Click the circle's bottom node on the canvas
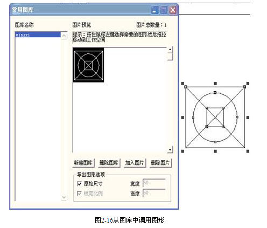The height and width of the screenshot is (228, 267). click(x=215, y=142)
